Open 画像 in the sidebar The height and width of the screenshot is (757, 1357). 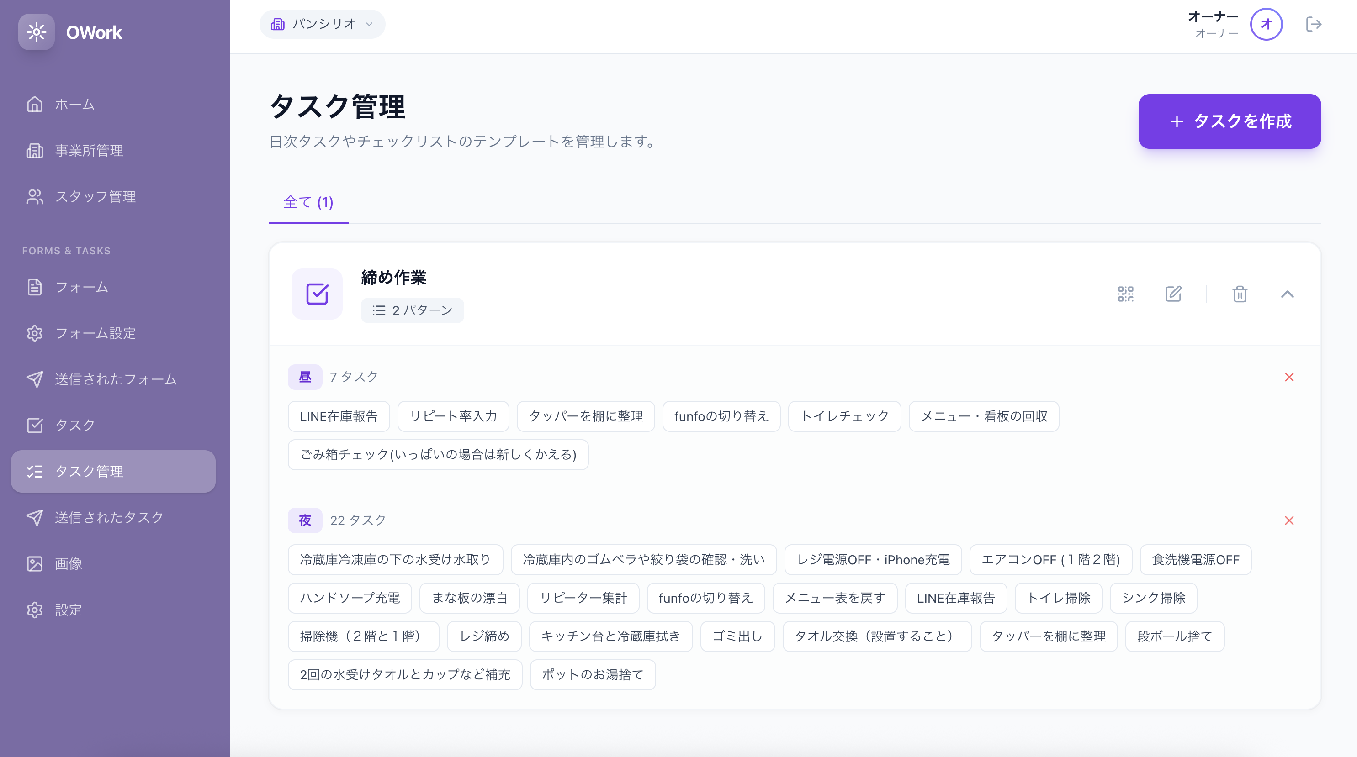point(69,564)
